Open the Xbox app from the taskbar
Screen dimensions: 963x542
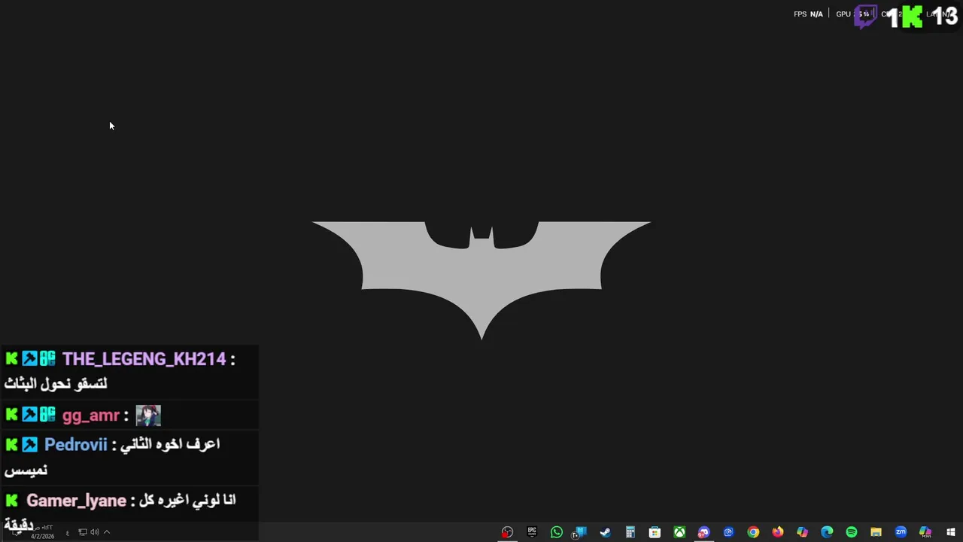[x=679, y=532]
